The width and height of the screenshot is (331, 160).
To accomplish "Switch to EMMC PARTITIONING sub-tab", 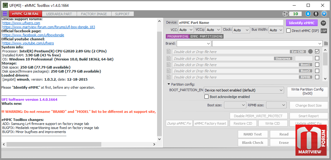I will [x=206, y=37].
